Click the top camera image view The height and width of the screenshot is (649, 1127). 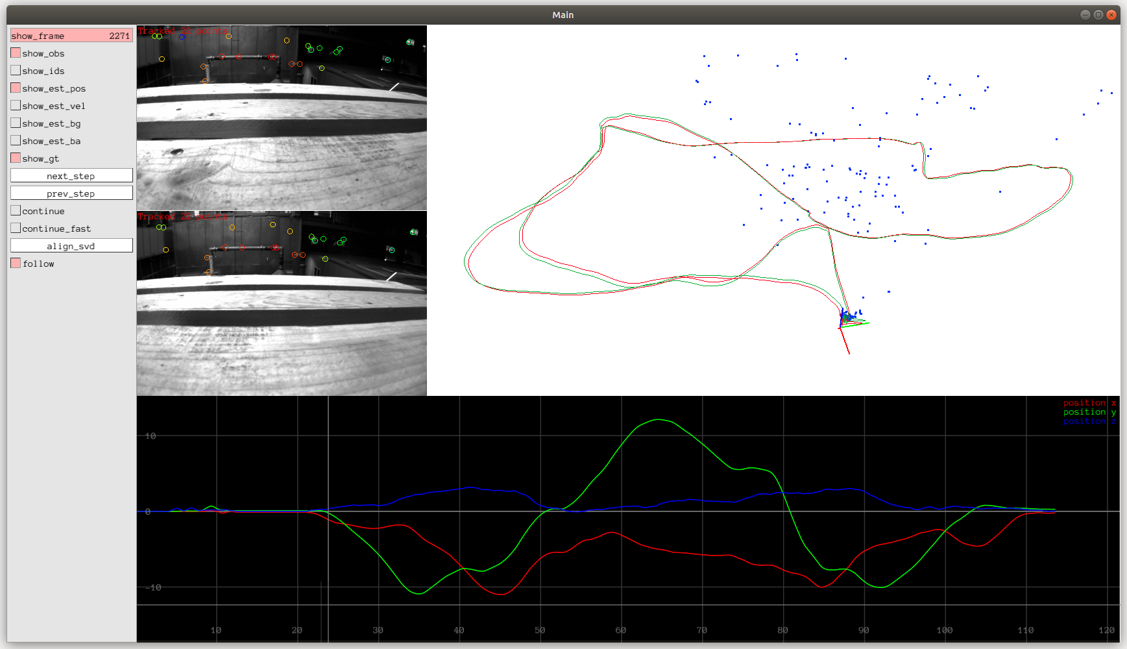click(x=282, y=117)
